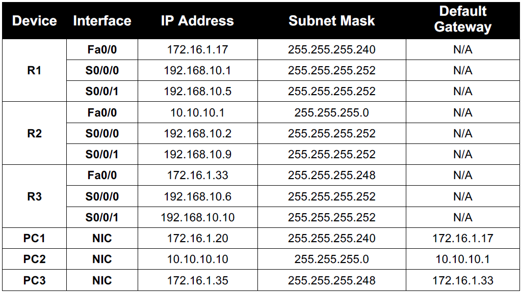Click the PC2 device cell
521x292 pixels.
(34, 259)
